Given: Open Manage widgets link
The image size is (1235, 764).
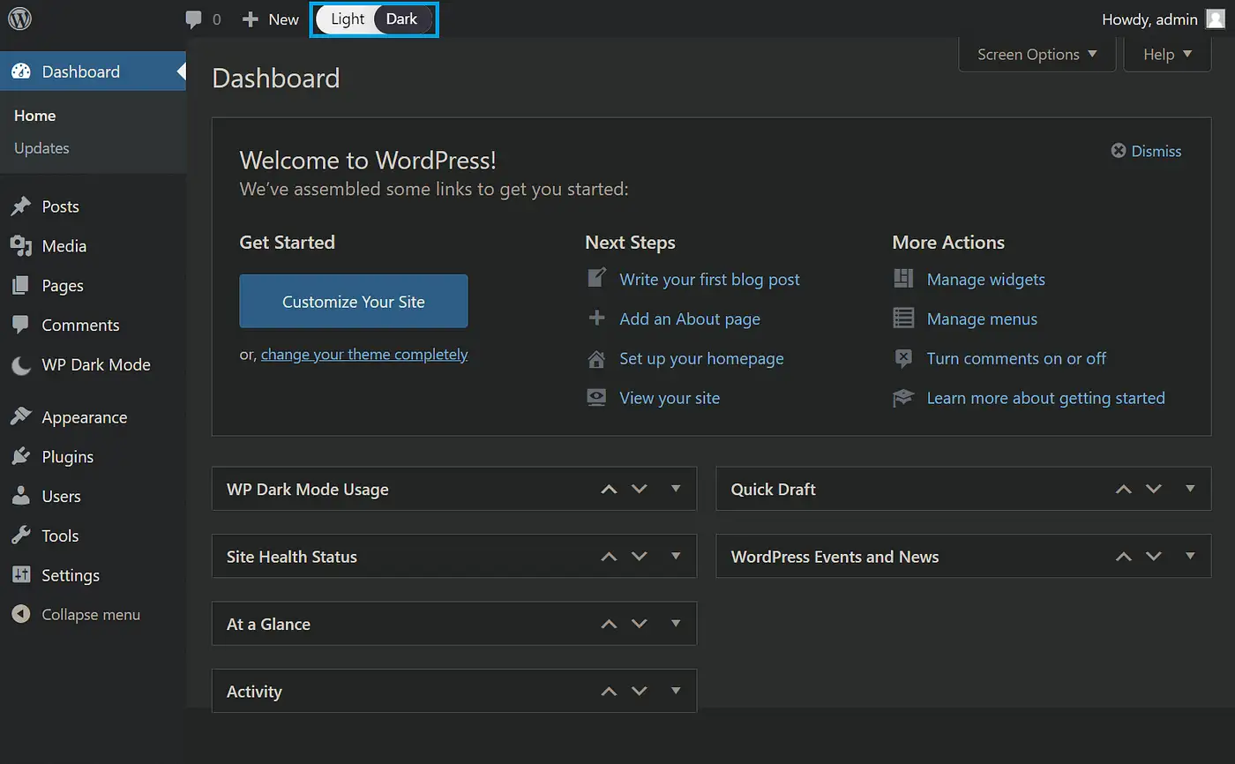Looking at the screenshot, I should point(985,280).
